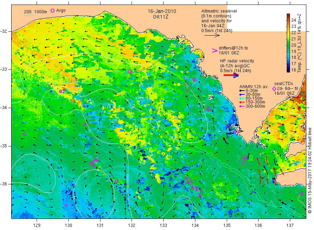Click the 22 value on temperature color bar
The height and width of the screenshot is (230, 314).
pyautogui.click(x=293, y=33)
